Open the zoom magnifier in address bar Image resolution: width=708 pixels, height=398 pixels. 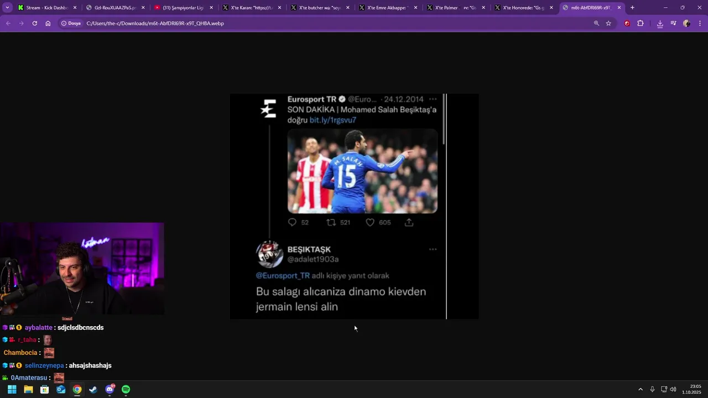click(596, 23)
